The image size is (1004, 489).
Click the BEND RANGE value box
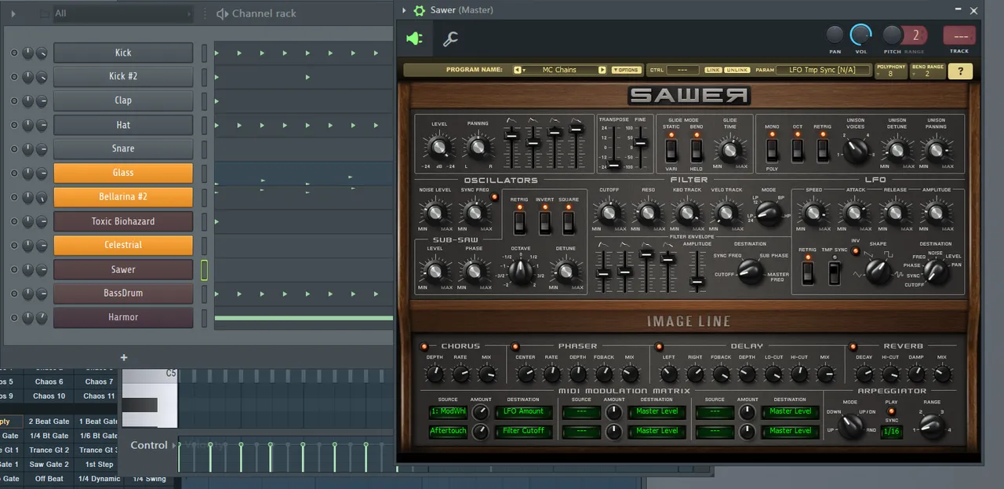pos(927,71)
